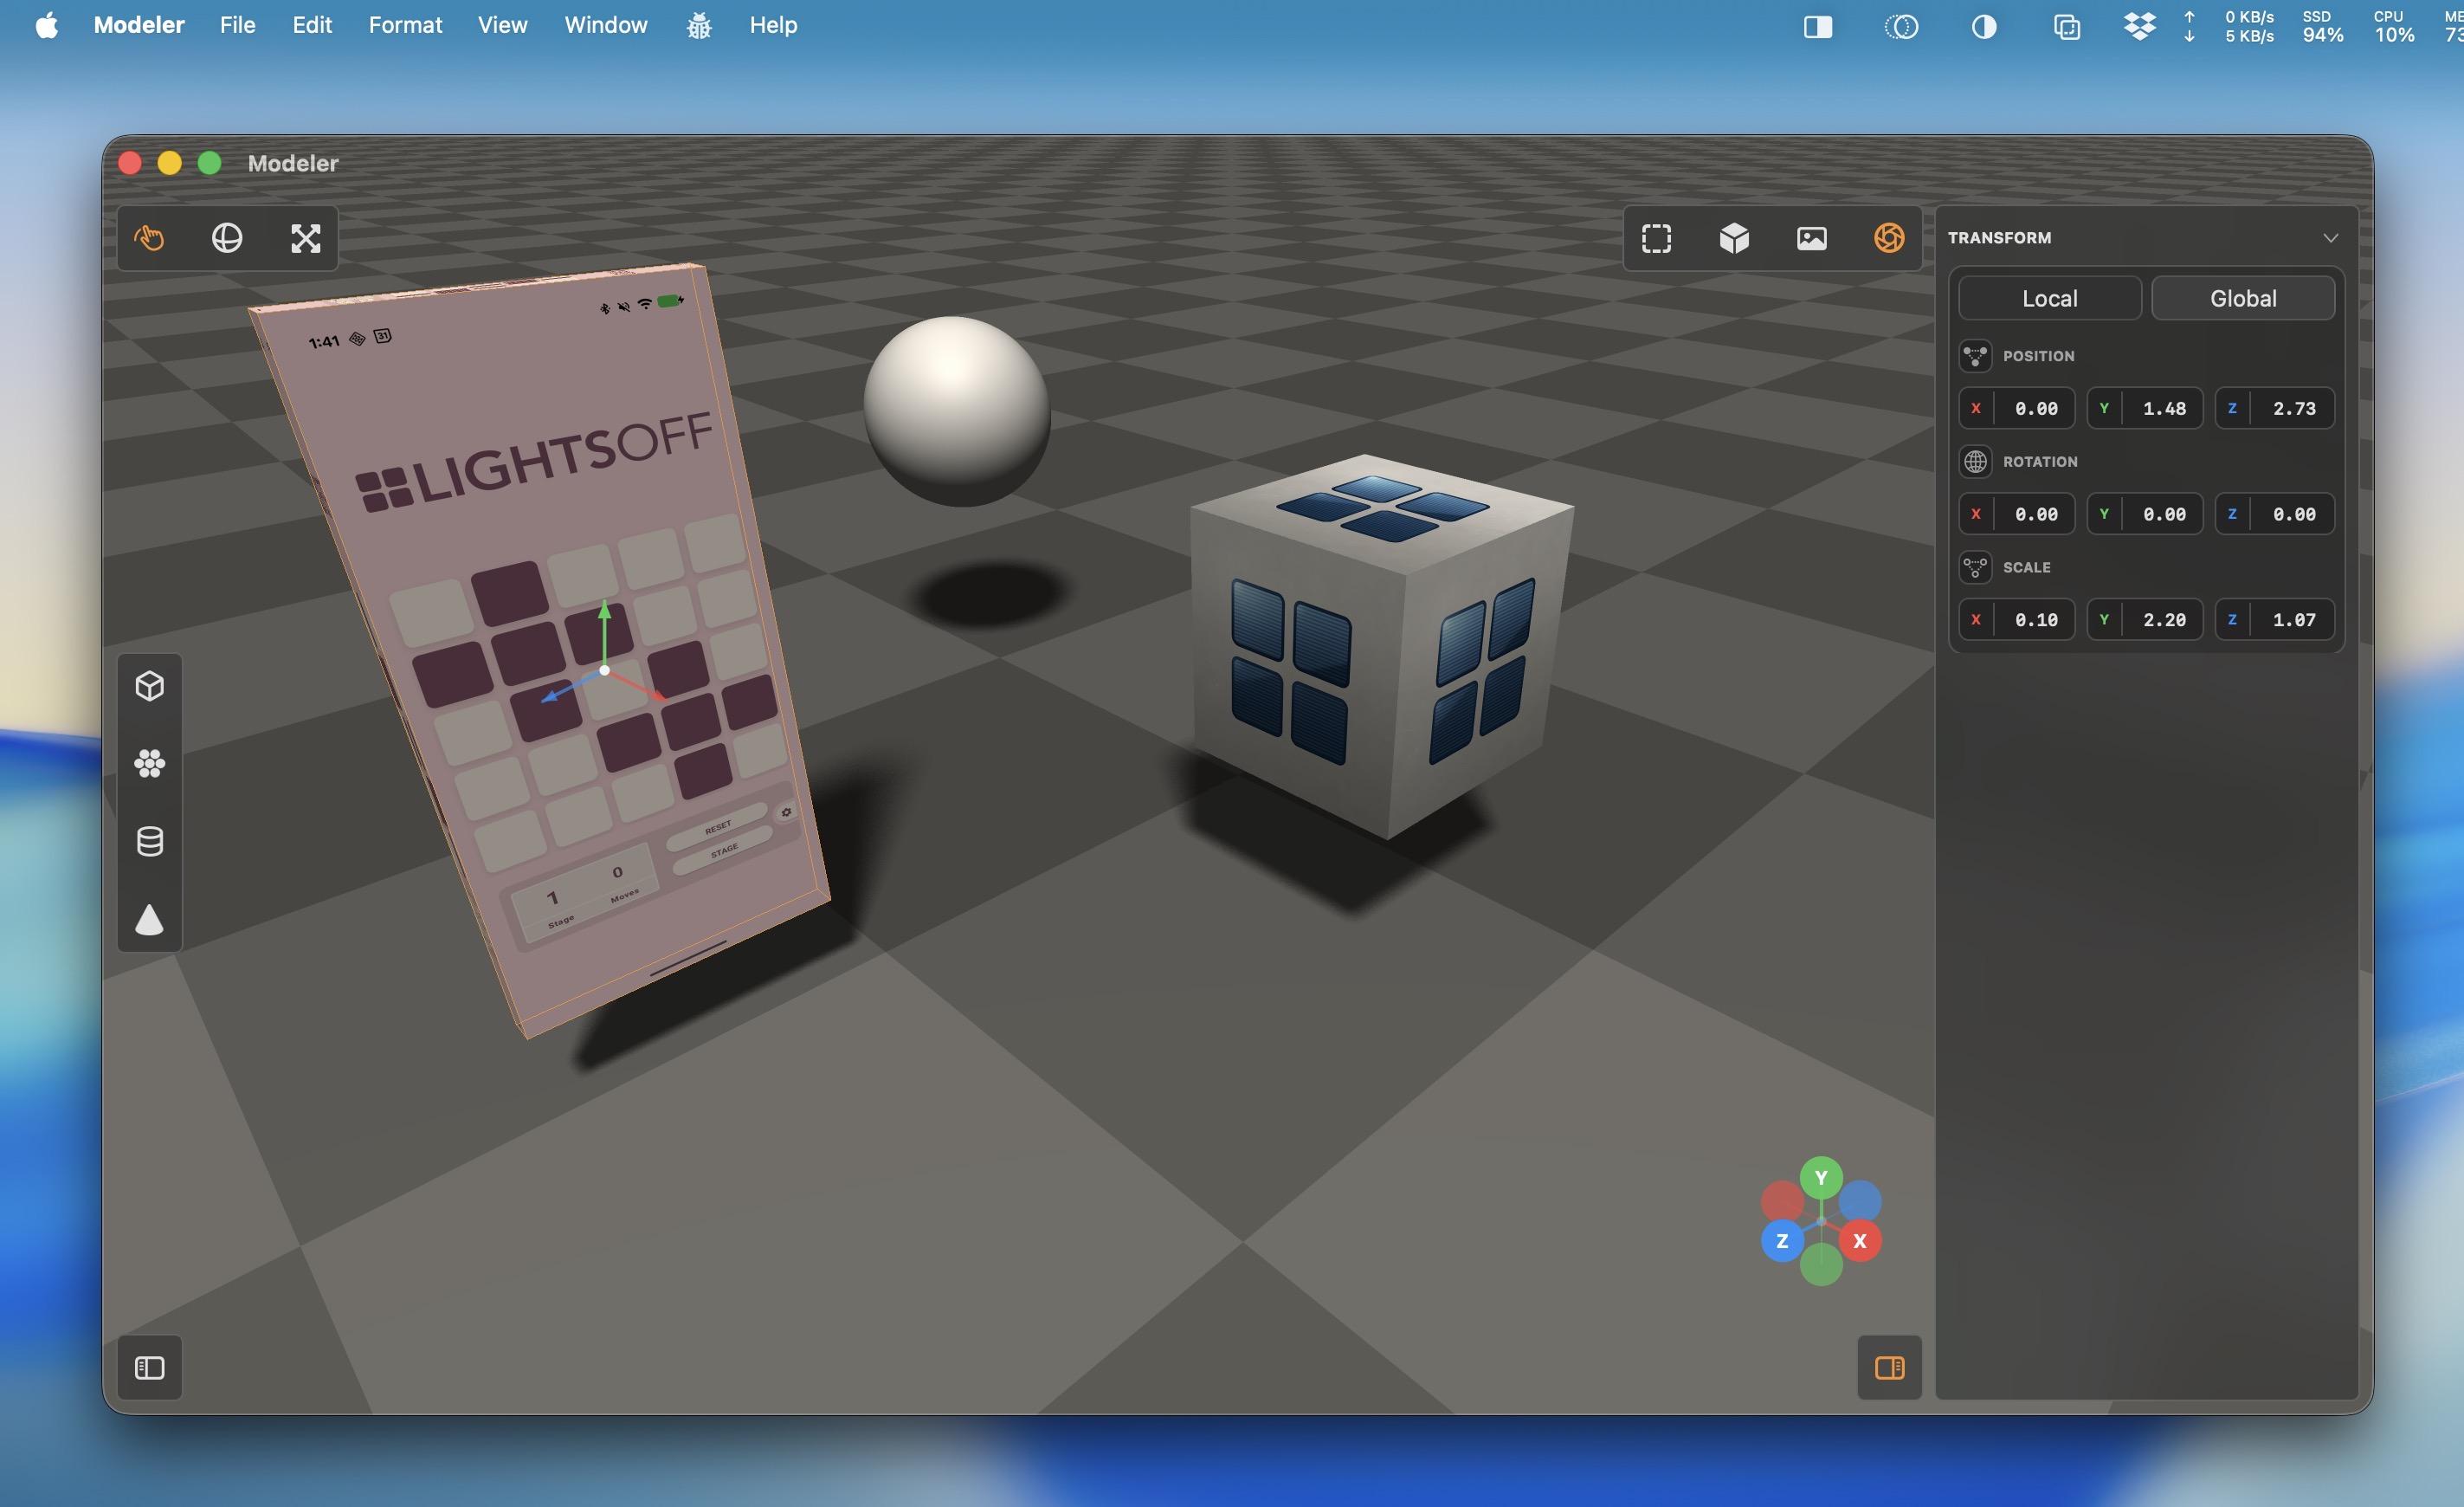Screen dimensions: 2464x1507
Task: Open the Window menu
Action: pyautogui.click(x=606, y=25)
